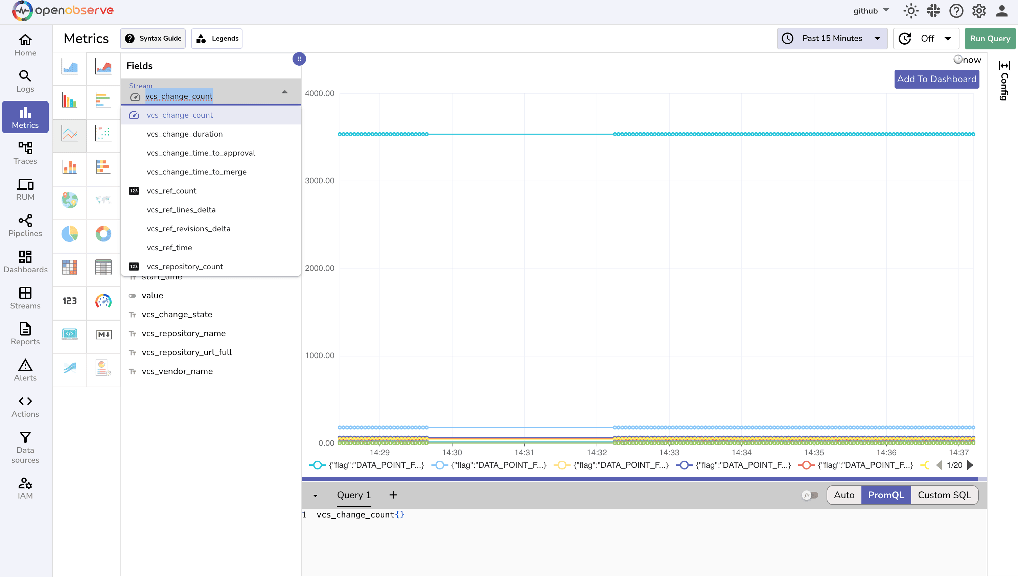Collapse the stream selection dropdown
The width and height of the screenshot is (1018, 577).
[284, 92]
